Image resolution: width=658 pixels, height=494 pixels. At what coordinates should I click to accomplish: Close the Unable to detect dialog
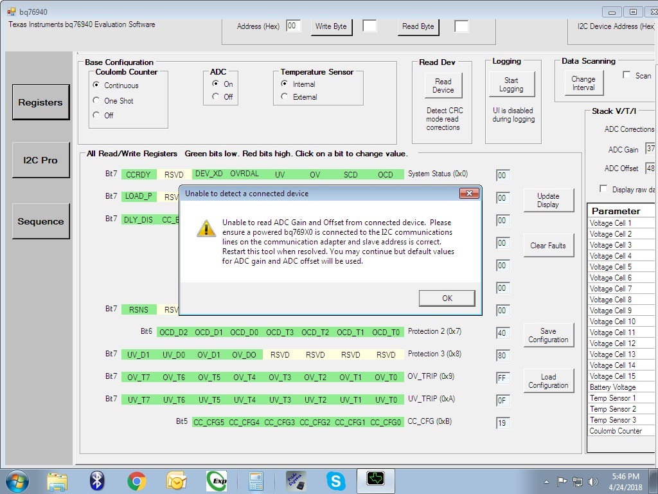(469, 193)
